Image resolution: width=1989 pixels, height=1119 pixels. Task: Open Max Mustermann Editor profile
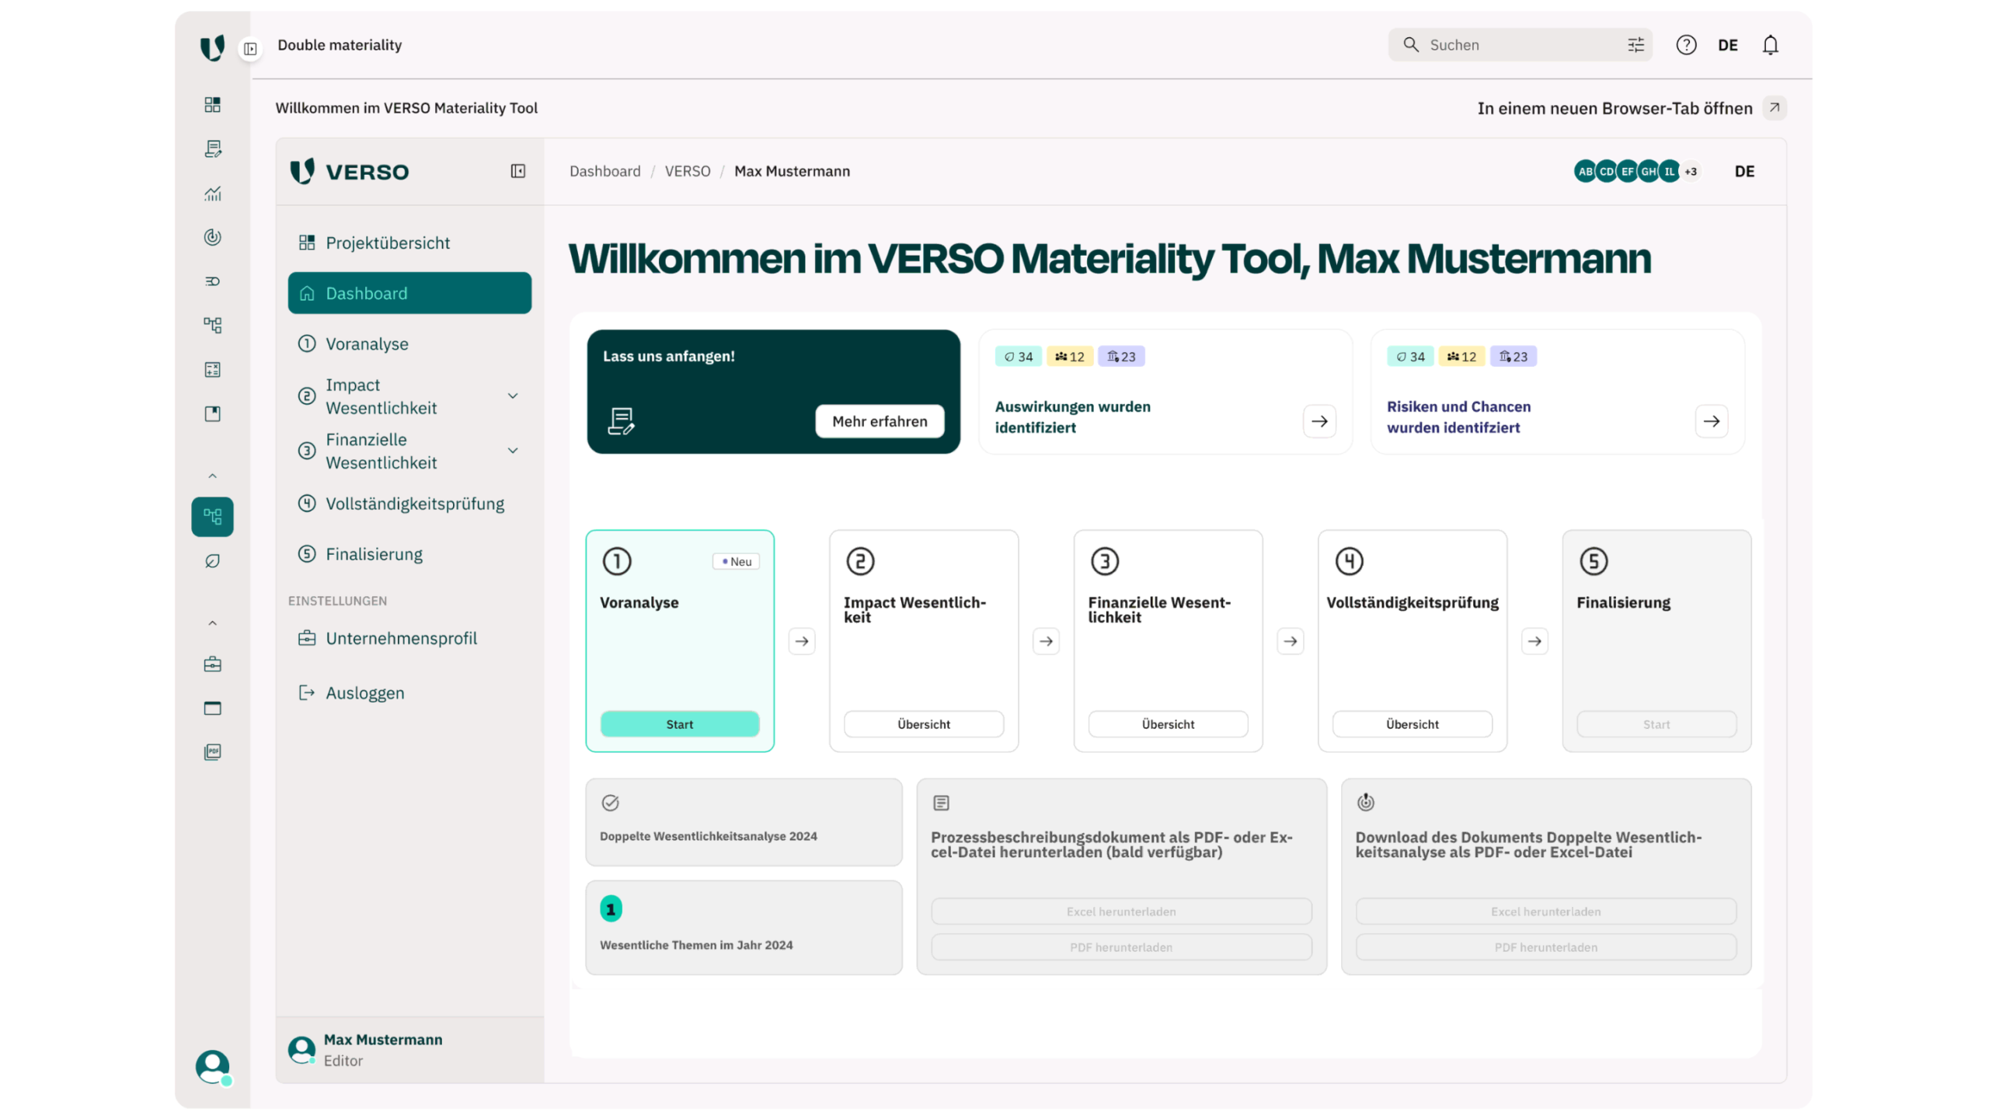click(x=409, y=1049)
